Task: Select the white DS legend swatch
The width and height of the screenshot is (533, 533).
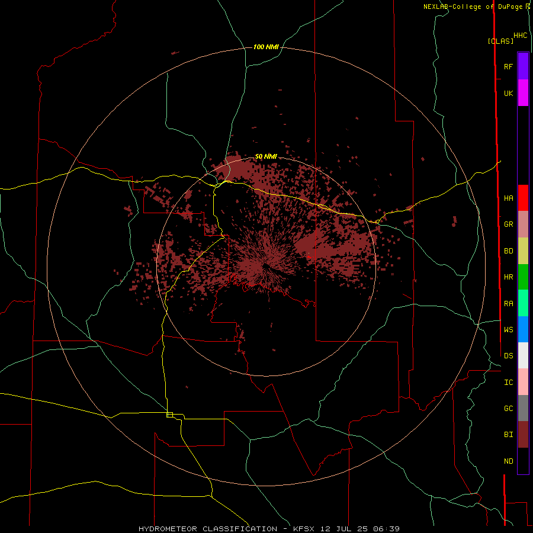Action: (523, 355)
